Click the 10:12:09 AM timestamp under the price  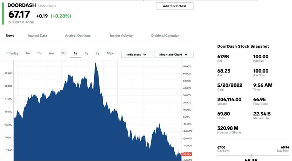tap(16, 22)
